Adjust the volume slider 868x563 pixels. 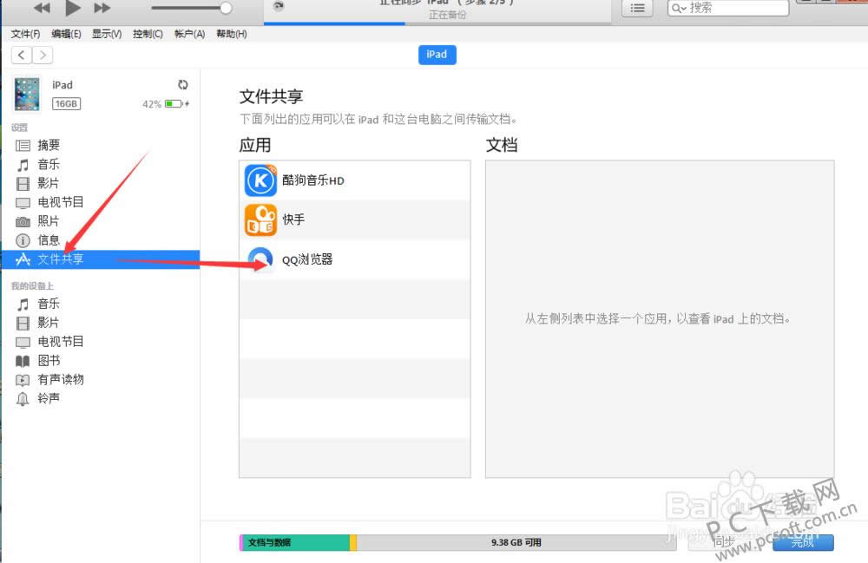click(x=193, y=8)
